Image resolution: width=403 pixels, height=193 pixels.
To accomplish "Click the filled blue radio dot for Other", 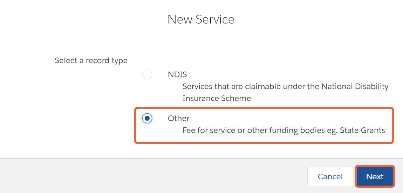I will (147, 118).
